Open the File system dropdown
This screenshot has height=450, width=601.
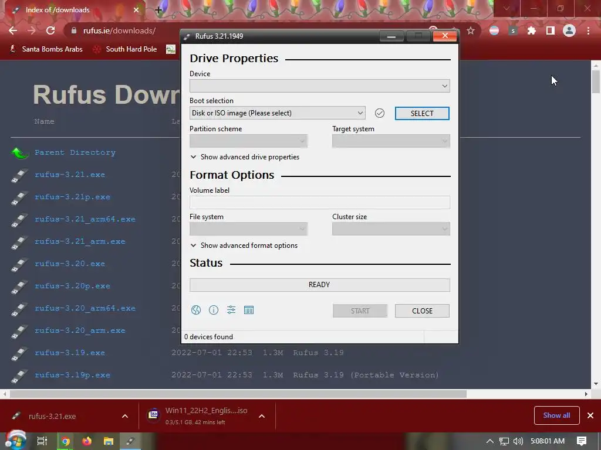click(248, 229)
